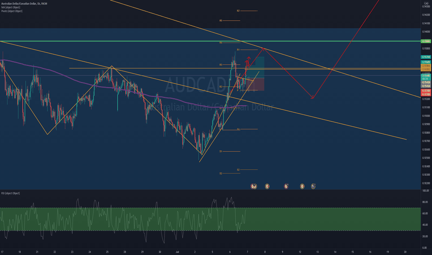
Task: Click the 0.92500 price axis label
Action: 426,158
